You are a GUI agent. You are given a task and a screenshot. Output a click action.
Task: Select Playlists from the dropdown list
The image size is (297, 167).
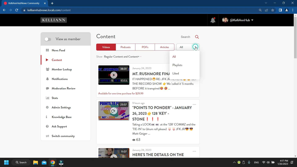coord(177,65)
